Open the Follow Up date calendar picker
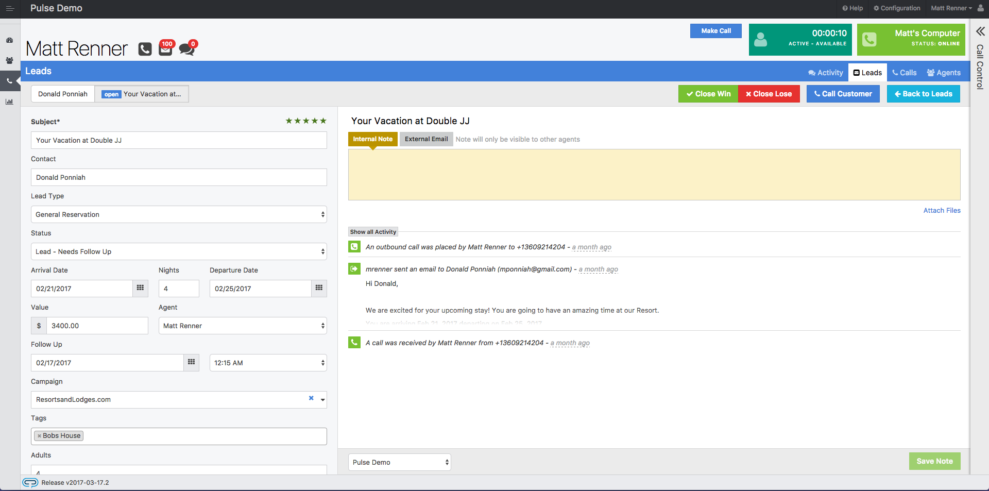 pos(191,363)
